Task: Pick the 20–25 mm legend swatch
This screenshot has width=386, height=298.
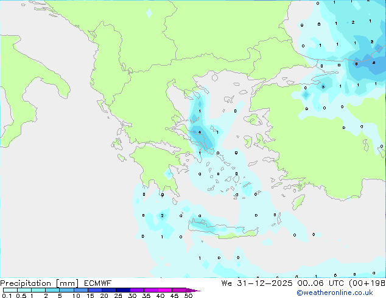Action: [109, 290]
